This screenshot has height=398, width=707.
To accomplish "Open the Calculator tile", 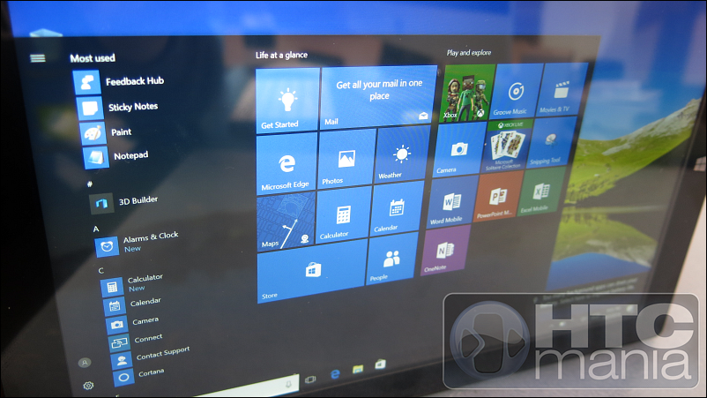I will click(344, 214).
